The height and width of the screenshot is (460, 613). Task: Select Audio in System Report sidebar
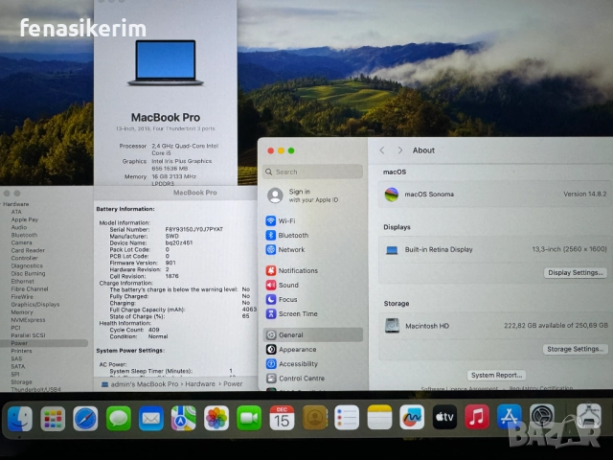pos(19,227)
